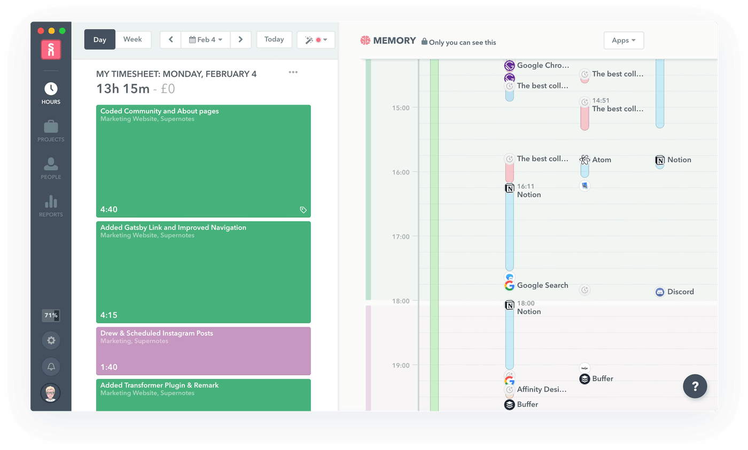748x450 pixels.
Task: Open the Hours clock icon in sidebar
Action: pos(51,89)
